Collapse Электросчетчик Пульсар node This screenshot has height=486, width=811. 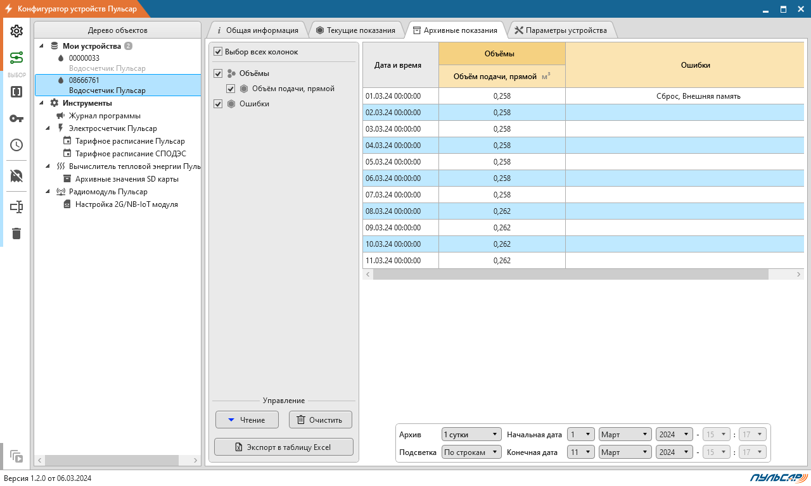click(x=48, y=128)
